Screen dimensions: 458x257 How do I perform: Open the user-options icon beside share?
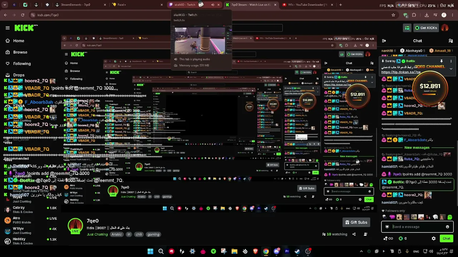(x=365, y=234)
